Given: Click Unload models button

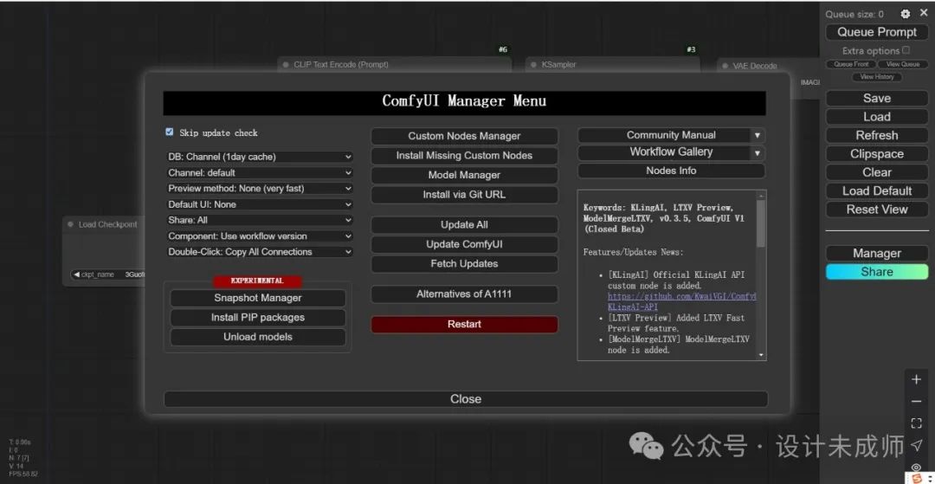Looking at the screenshot, I should tap(258, 337).
